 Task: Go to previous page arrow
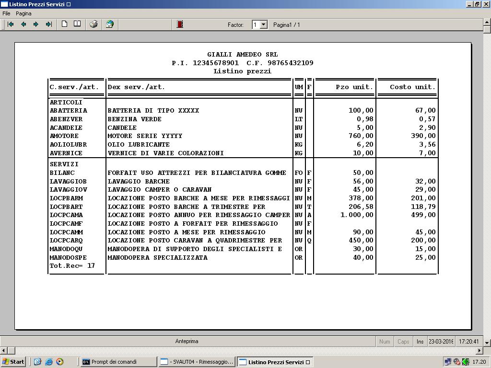[23, 24]
